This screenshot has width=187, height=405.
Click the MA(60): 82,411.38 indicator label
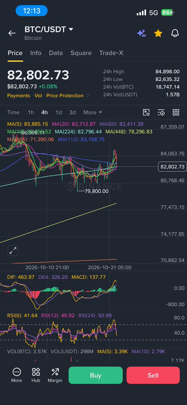[x=122, y=124]
